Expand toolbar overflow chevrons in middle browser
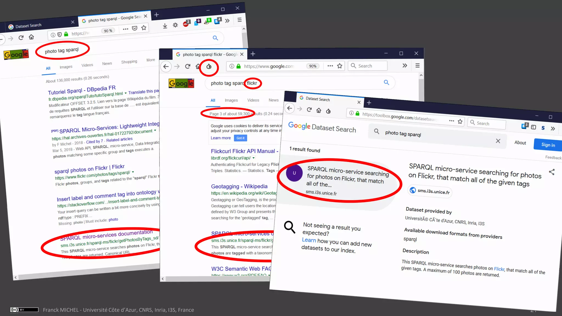The height and width of the screenshot is (316, 562). 404,66
